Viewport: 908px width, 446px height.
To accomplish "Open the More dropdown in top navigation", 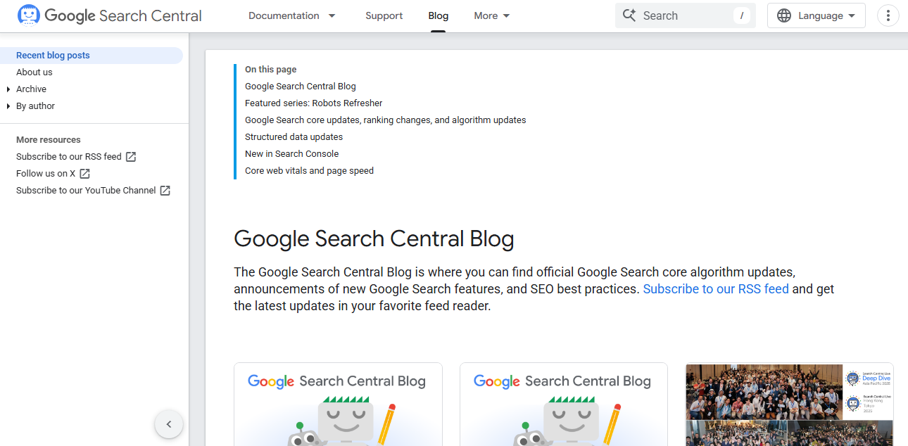I will coord(491,15).
